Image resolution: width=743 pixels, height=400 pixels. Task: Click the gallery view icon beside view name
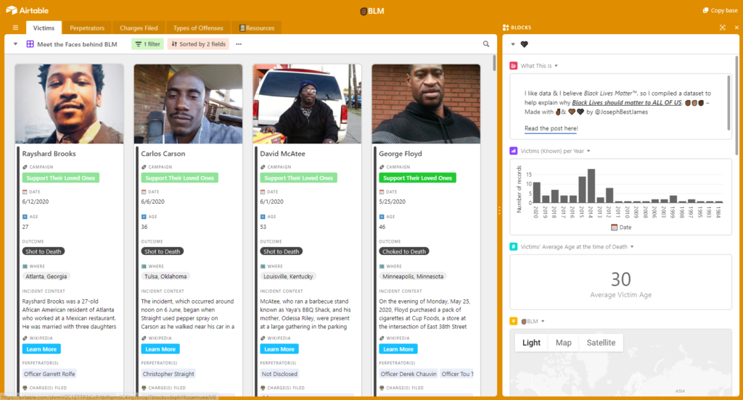click(x=30, y=44)
